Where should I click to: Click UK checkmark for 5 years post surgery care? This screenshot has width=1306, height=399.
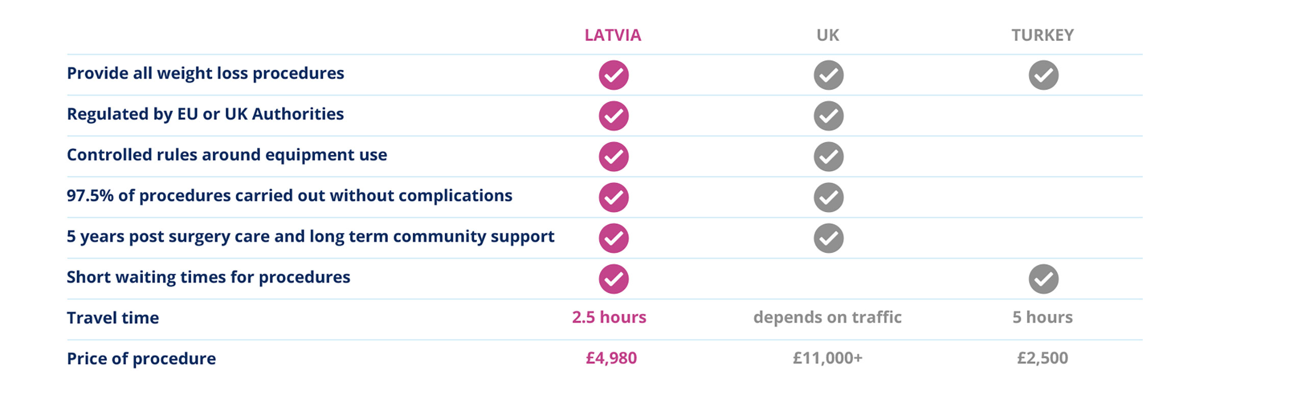tap(828, 238)
